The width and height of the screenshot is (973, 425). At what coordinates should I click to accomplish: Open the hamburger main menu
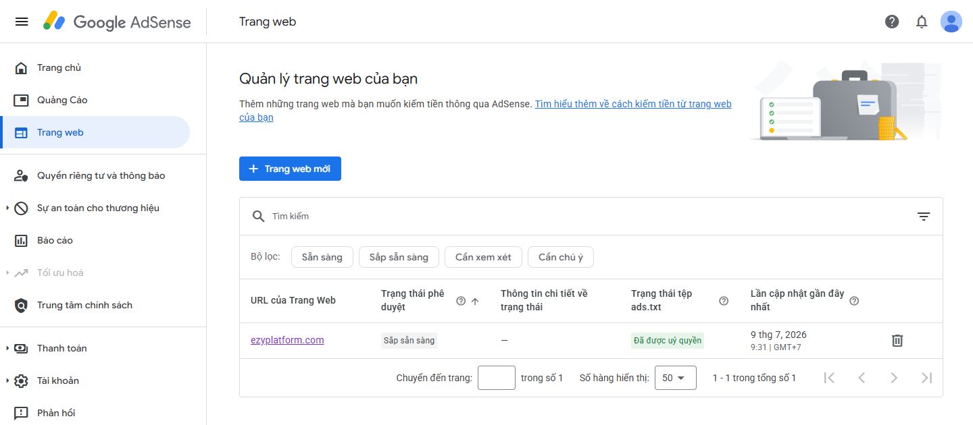(22, 22)
